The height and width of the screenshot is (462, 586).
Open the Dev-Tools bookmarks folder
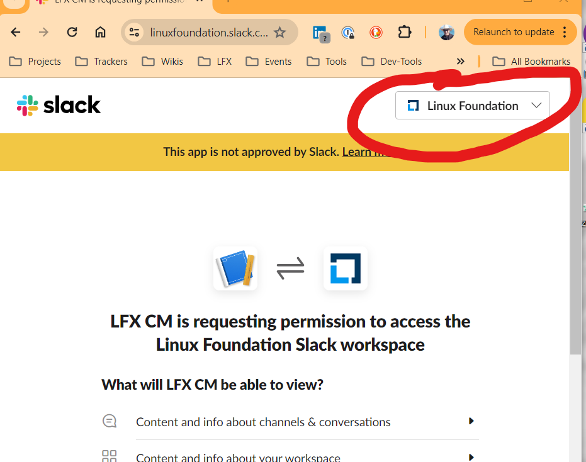[392, 61]
